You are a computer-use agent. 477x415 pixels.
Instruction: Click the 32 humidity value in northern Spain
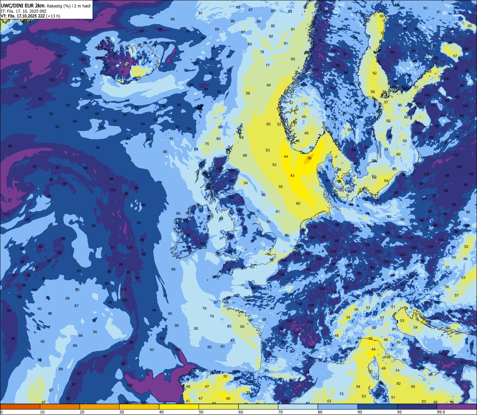[225, 376]
